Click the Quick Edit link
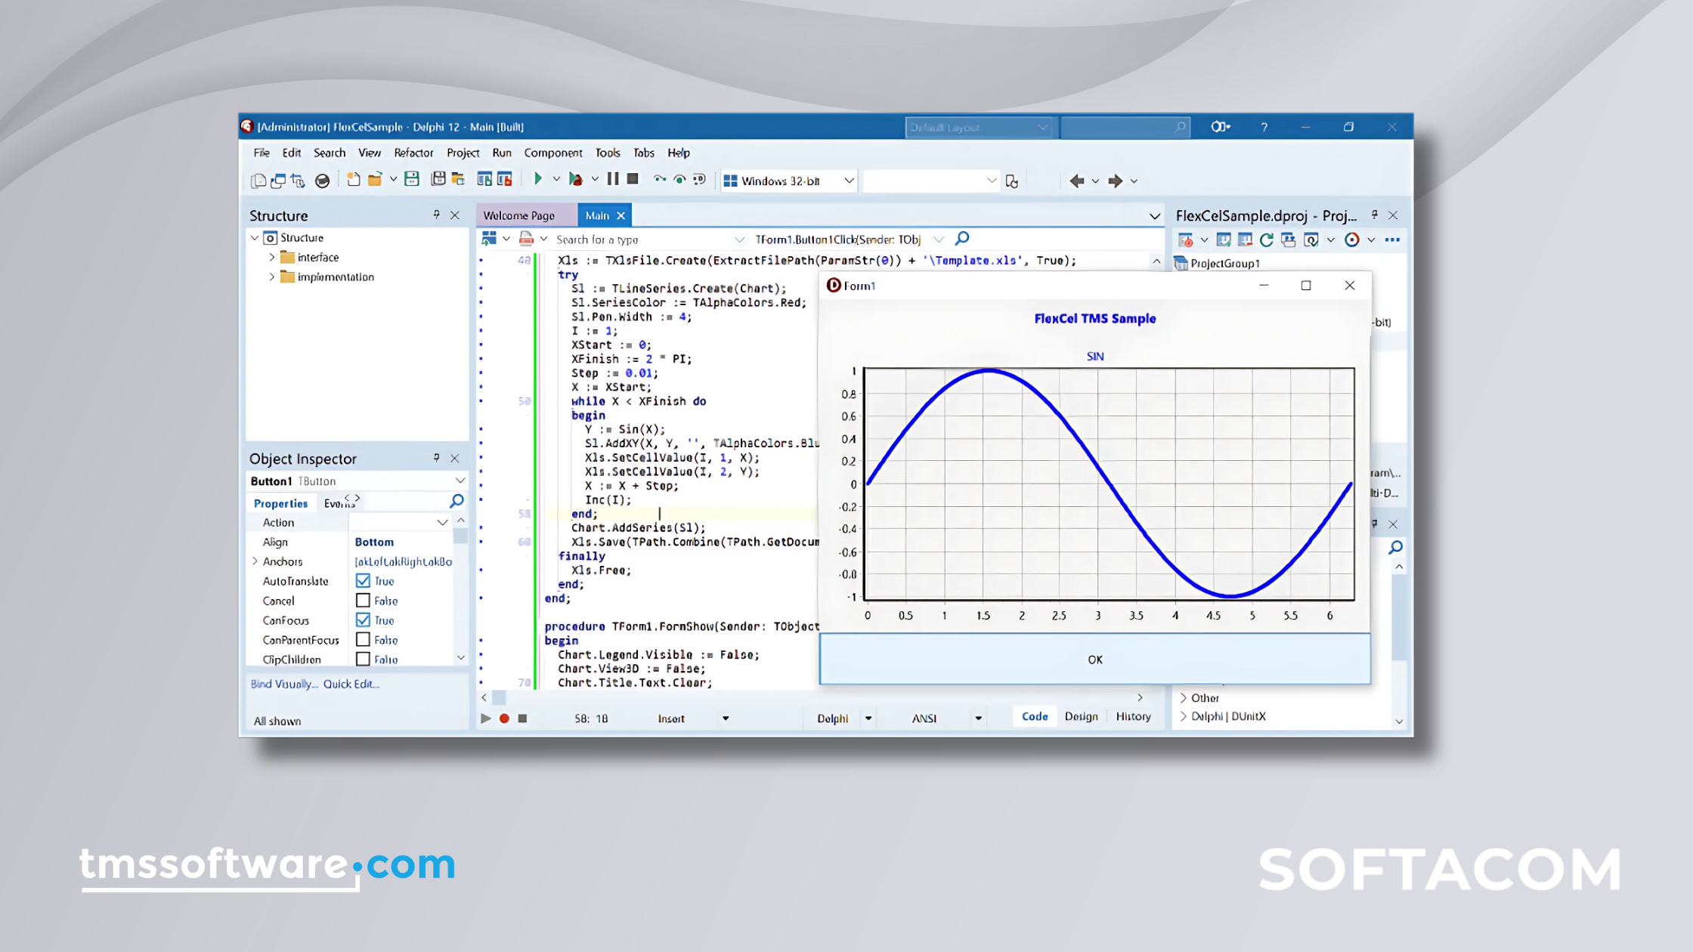Image resolution: width=1693 pixels, height=952 pixels. [x=351, y=684]
